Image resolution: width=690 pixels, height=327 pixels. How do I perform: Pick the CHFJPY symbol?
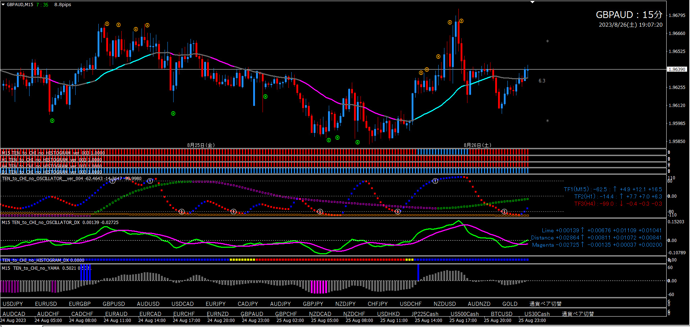(377, 304)
